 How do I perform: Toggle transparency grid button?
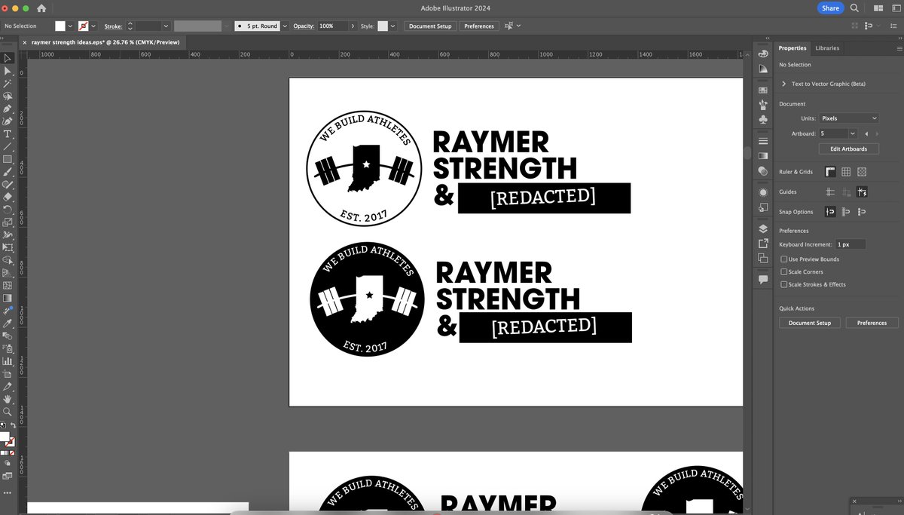tap(862, 172)
